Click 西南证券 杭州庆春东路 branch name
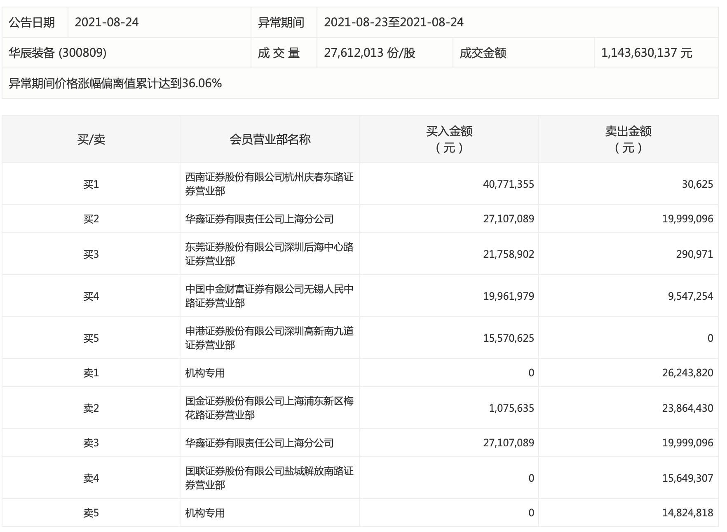The height and width of the screenshot is (532, 727). click(269, 184)
